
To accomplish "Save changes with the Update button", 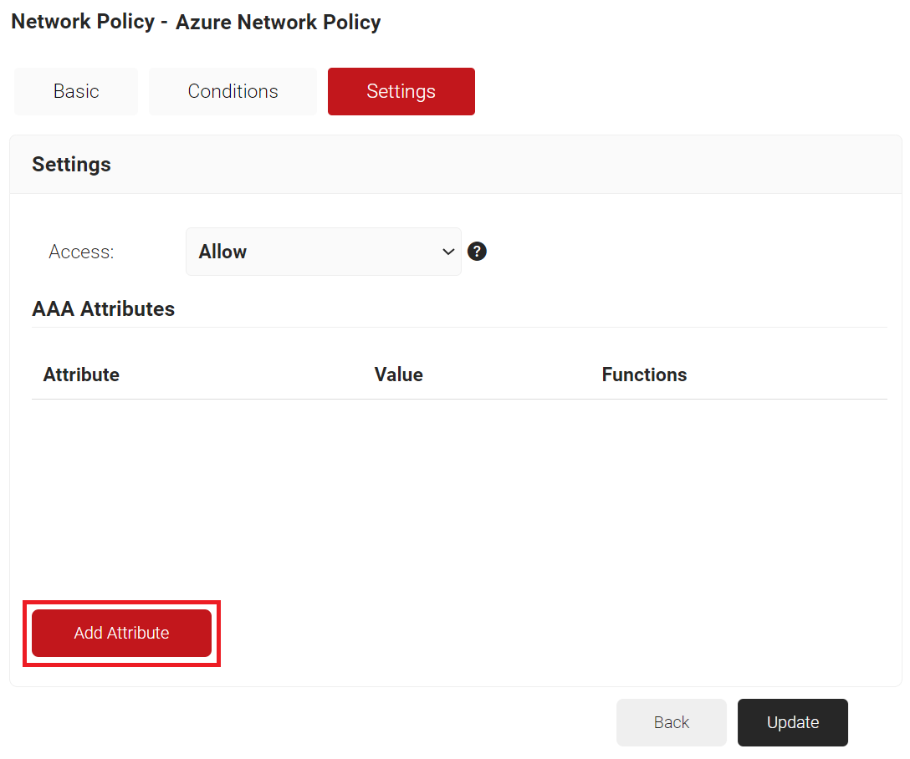I will 792,722.
